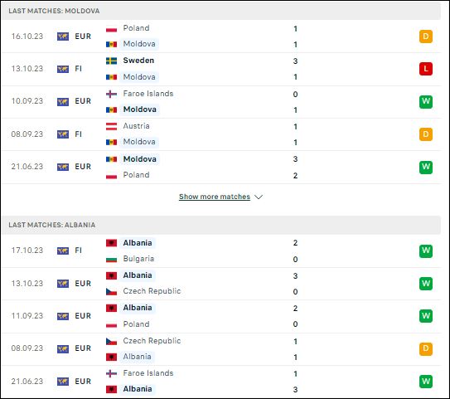450x399 pixels.
Task: Click Czech Republic flag in 13.10.23 match
Action: tap(111, 291)
